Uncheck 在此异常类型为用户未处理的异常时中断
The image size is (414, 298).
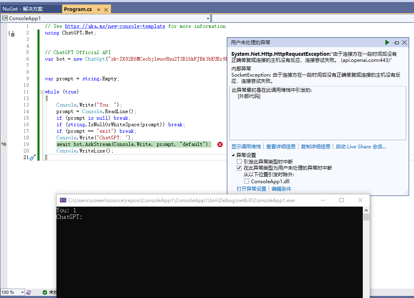tap(239, 168)
